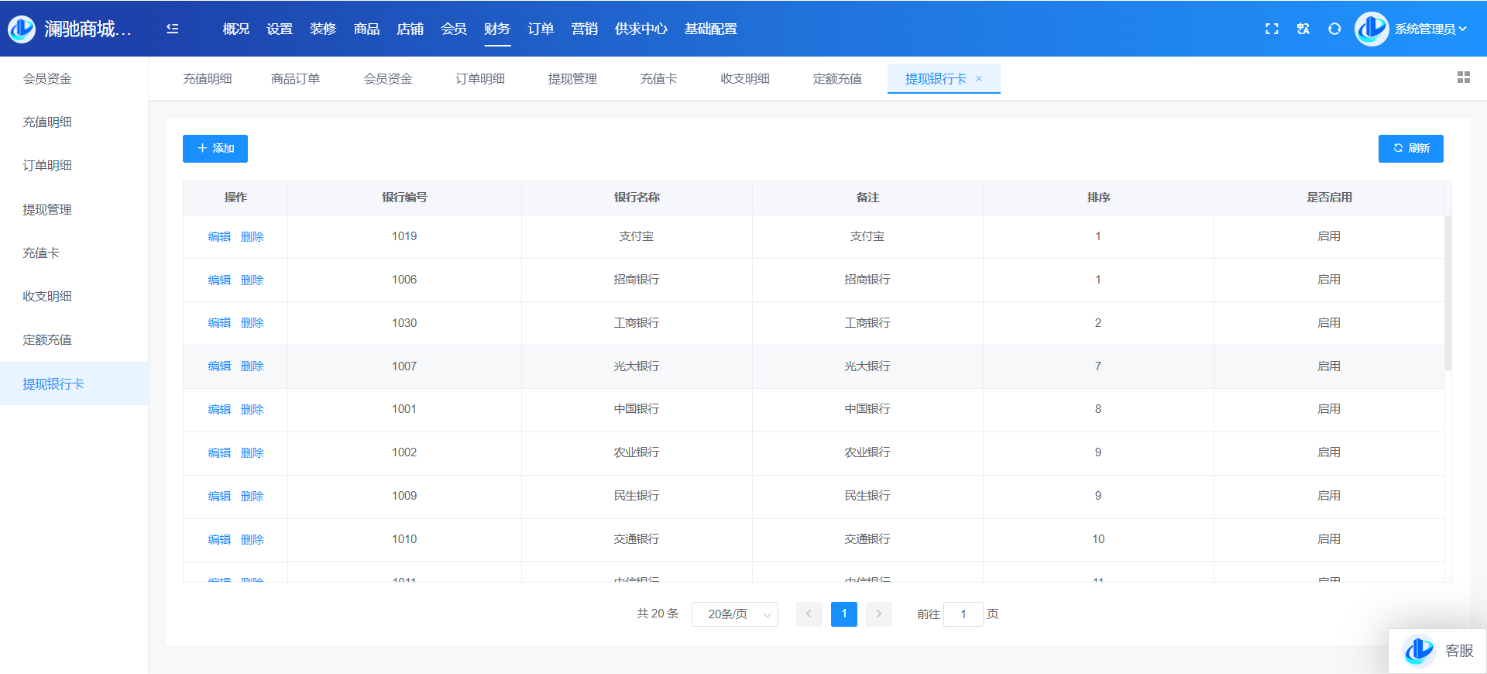Open the 客服 support widget

pyautogui.click(x=1437, y=651)
